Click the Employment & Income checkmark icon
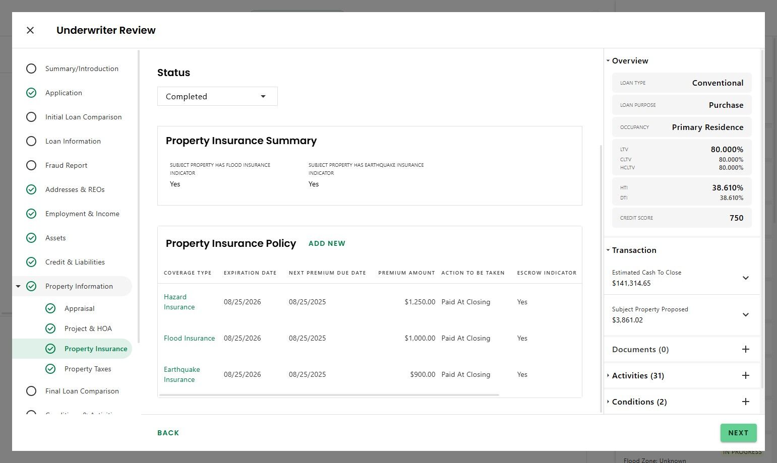This screenshot has width=777, height=463. [31, 214]
